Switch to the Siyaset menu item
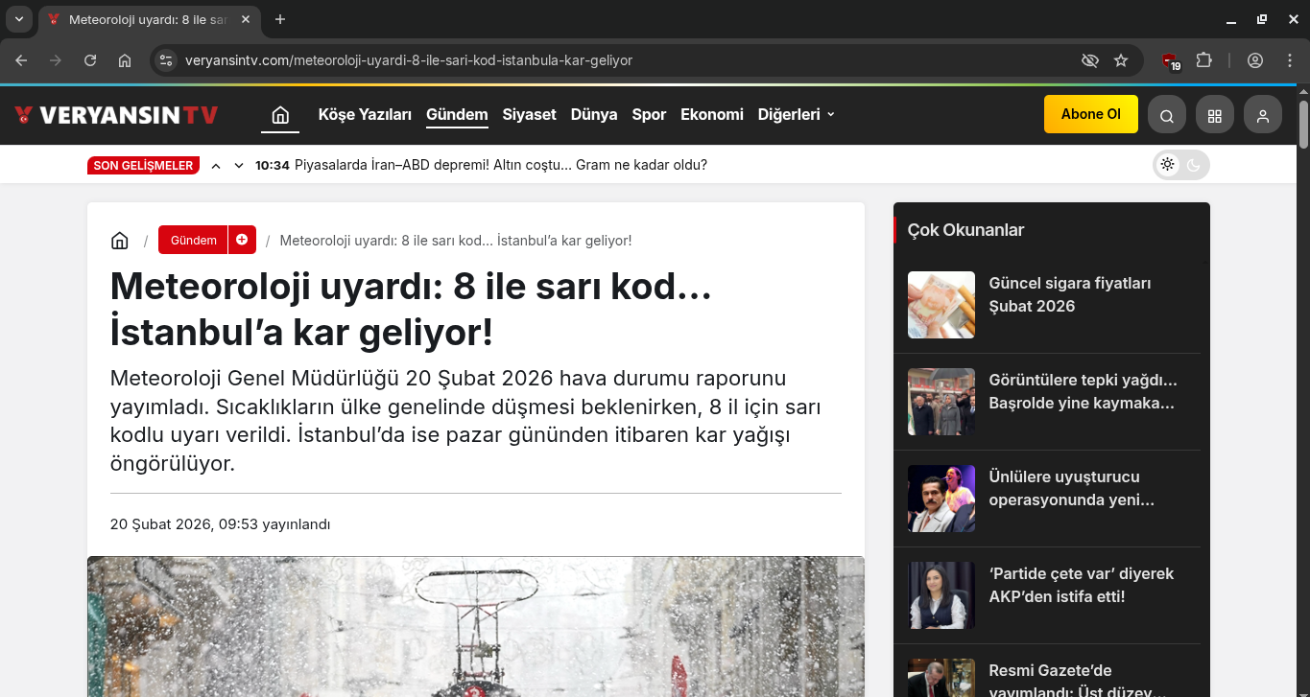The height and width of the screenshot is (697, 1310). (529, 114)
